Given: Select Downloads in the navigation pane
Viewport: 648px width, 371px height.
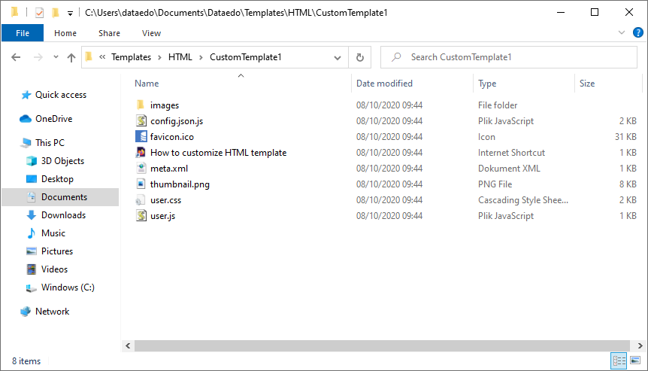Looking at the screenshot, I should coord(63,215).
